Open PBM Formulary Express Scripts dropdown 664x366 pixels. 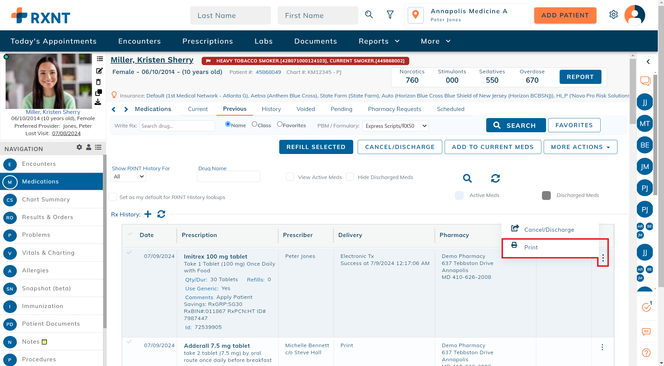(395, 126)
